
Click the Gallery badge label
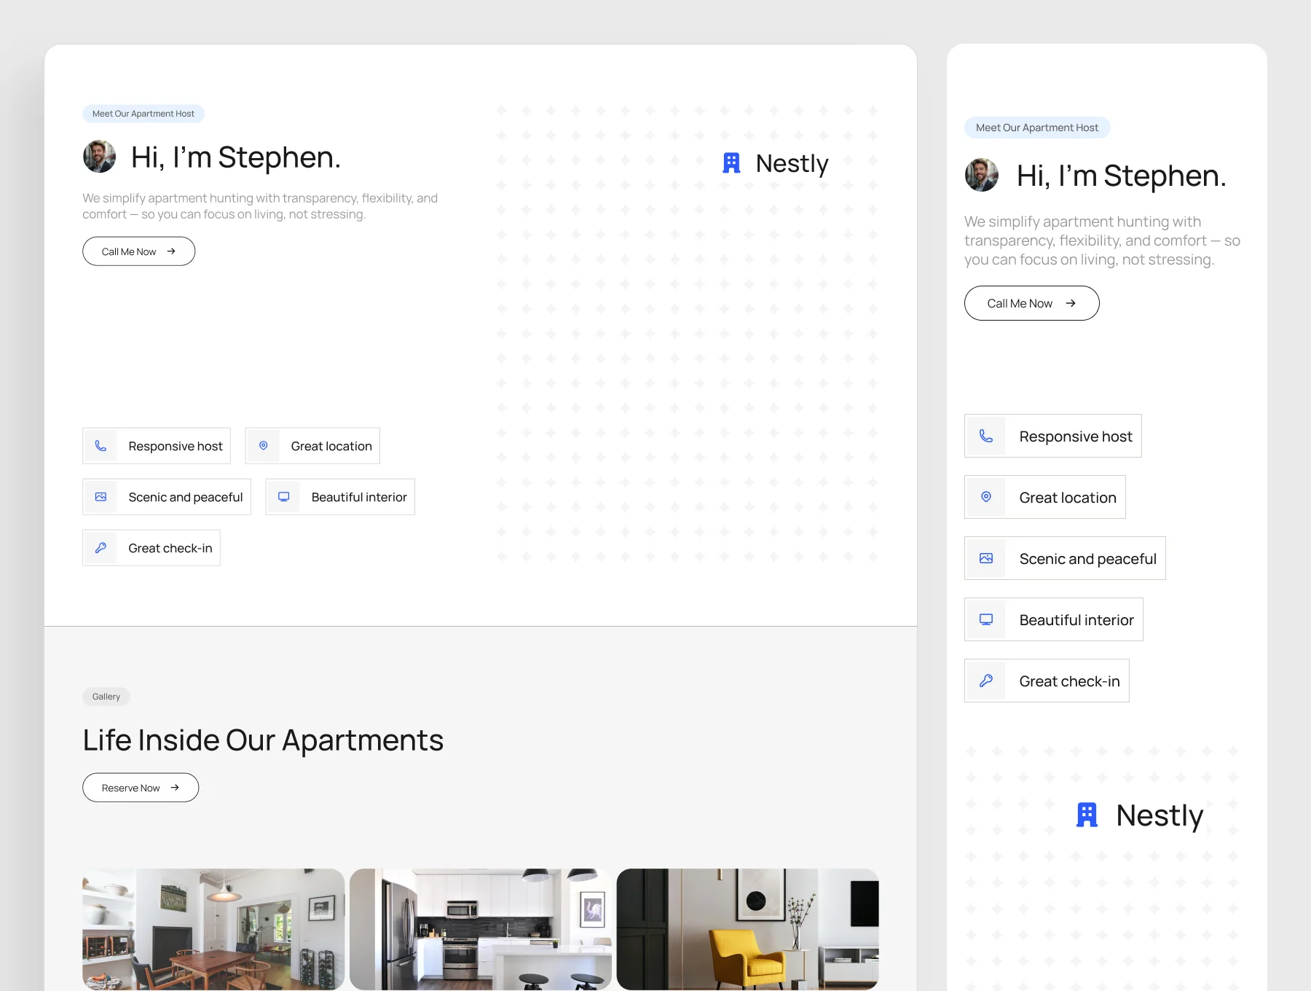[x=106, y=697]
